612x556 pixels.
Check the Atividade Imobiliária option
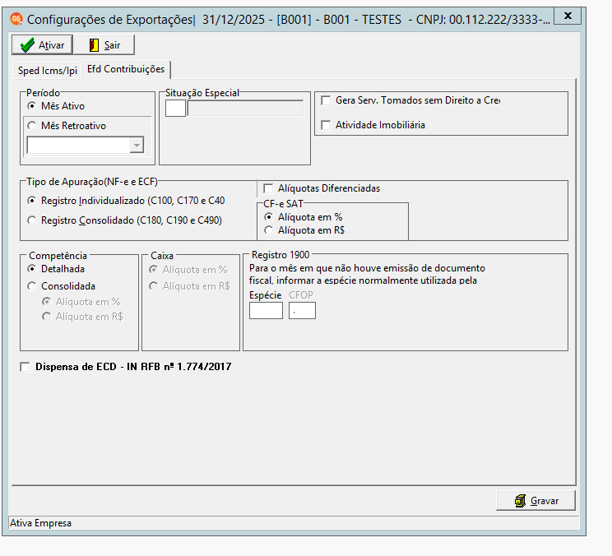326,125
